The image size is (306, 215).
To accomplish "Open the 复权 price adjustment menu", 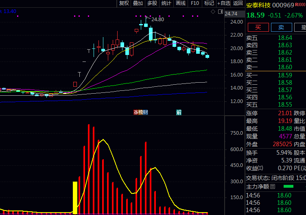I will tap(124, 3).
